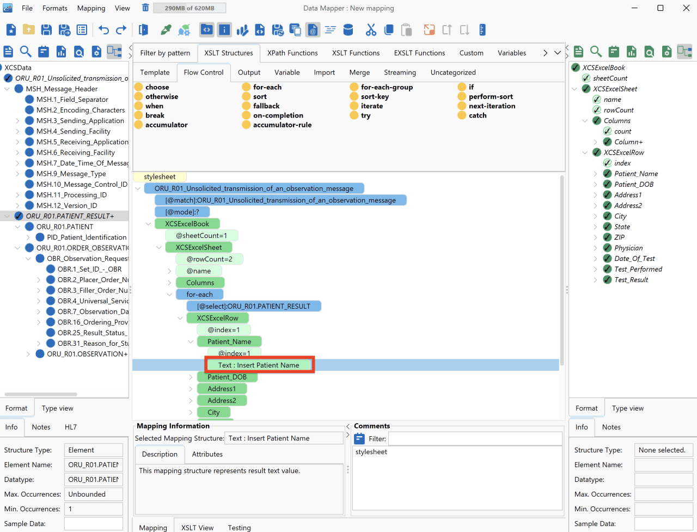
Task: Click the checkmark circle beside Test_Result
Action: click(x=607, y=280)
